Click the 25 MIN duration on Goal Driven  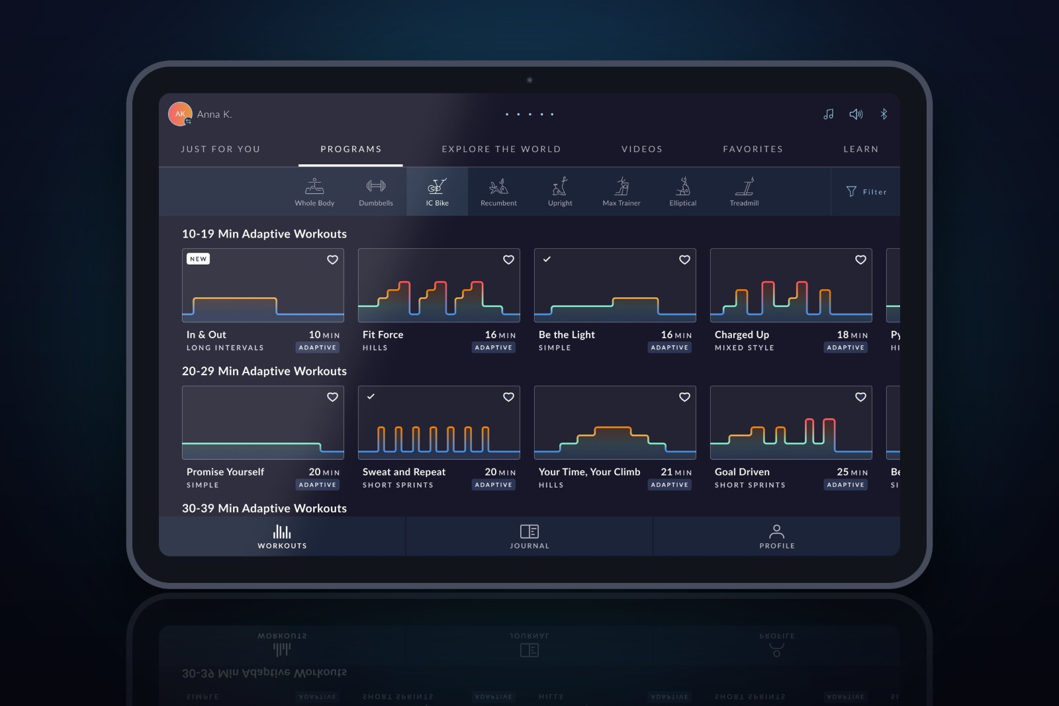[852, 472]
